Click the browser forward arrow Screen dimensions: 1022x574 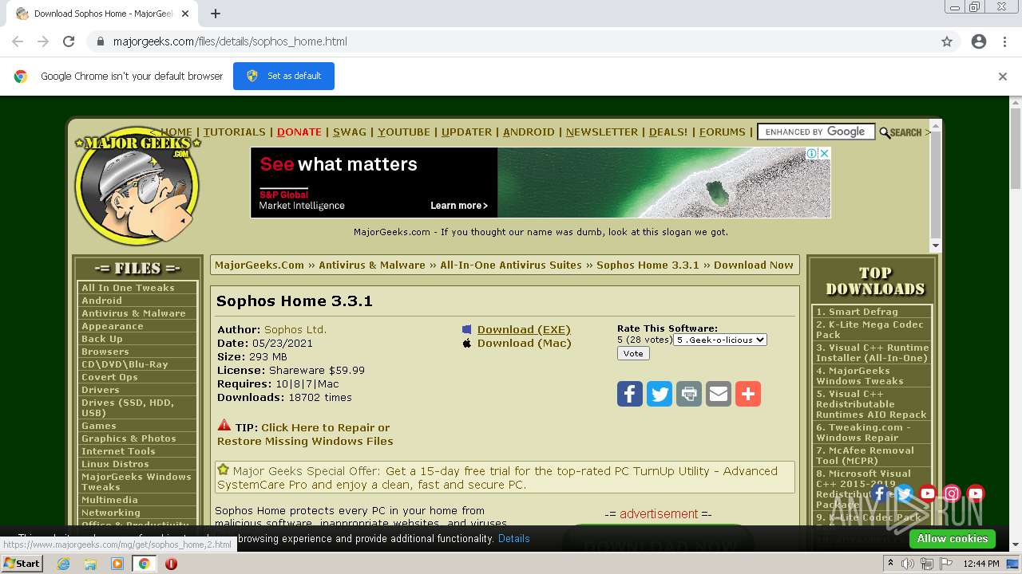pyautogui.click(x=43, y=41)
